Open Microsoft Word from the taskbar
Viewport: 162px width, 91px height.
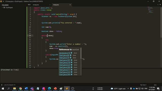coord(26,88)
